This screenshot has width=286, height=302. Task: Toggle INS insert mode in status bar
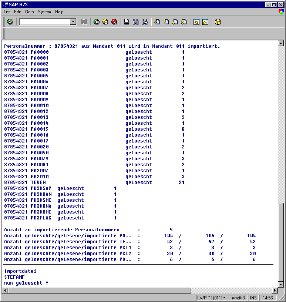[253, 298]
